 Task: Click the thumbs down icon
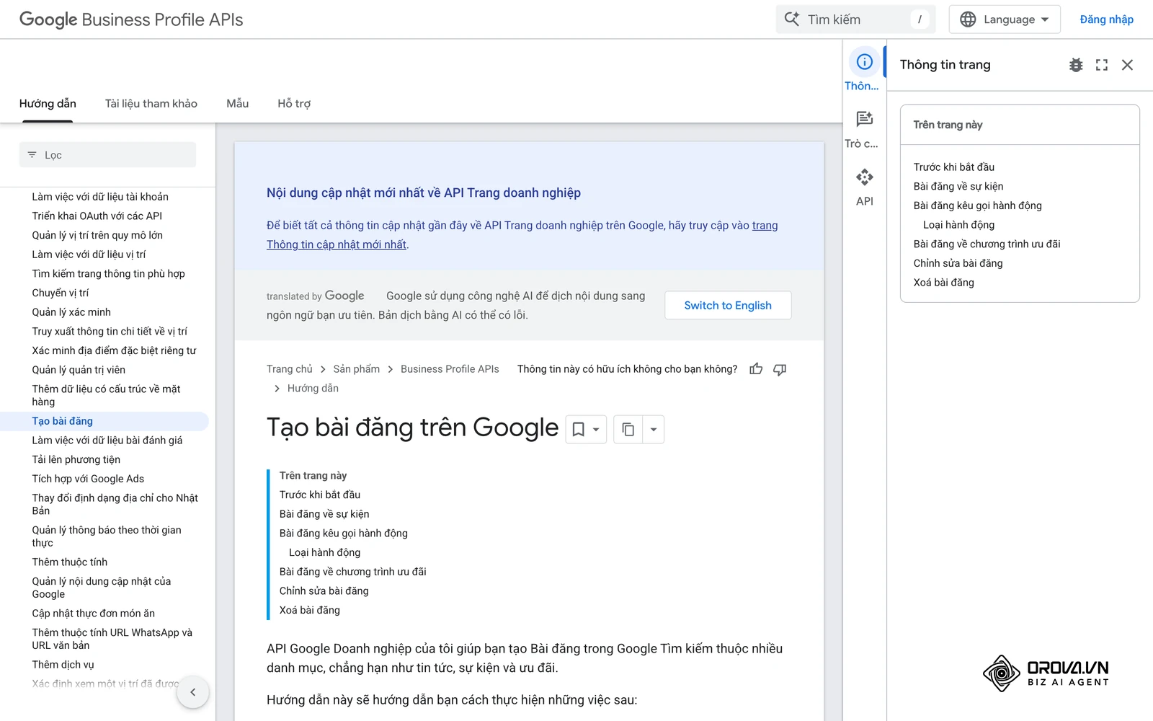point(780,369)
